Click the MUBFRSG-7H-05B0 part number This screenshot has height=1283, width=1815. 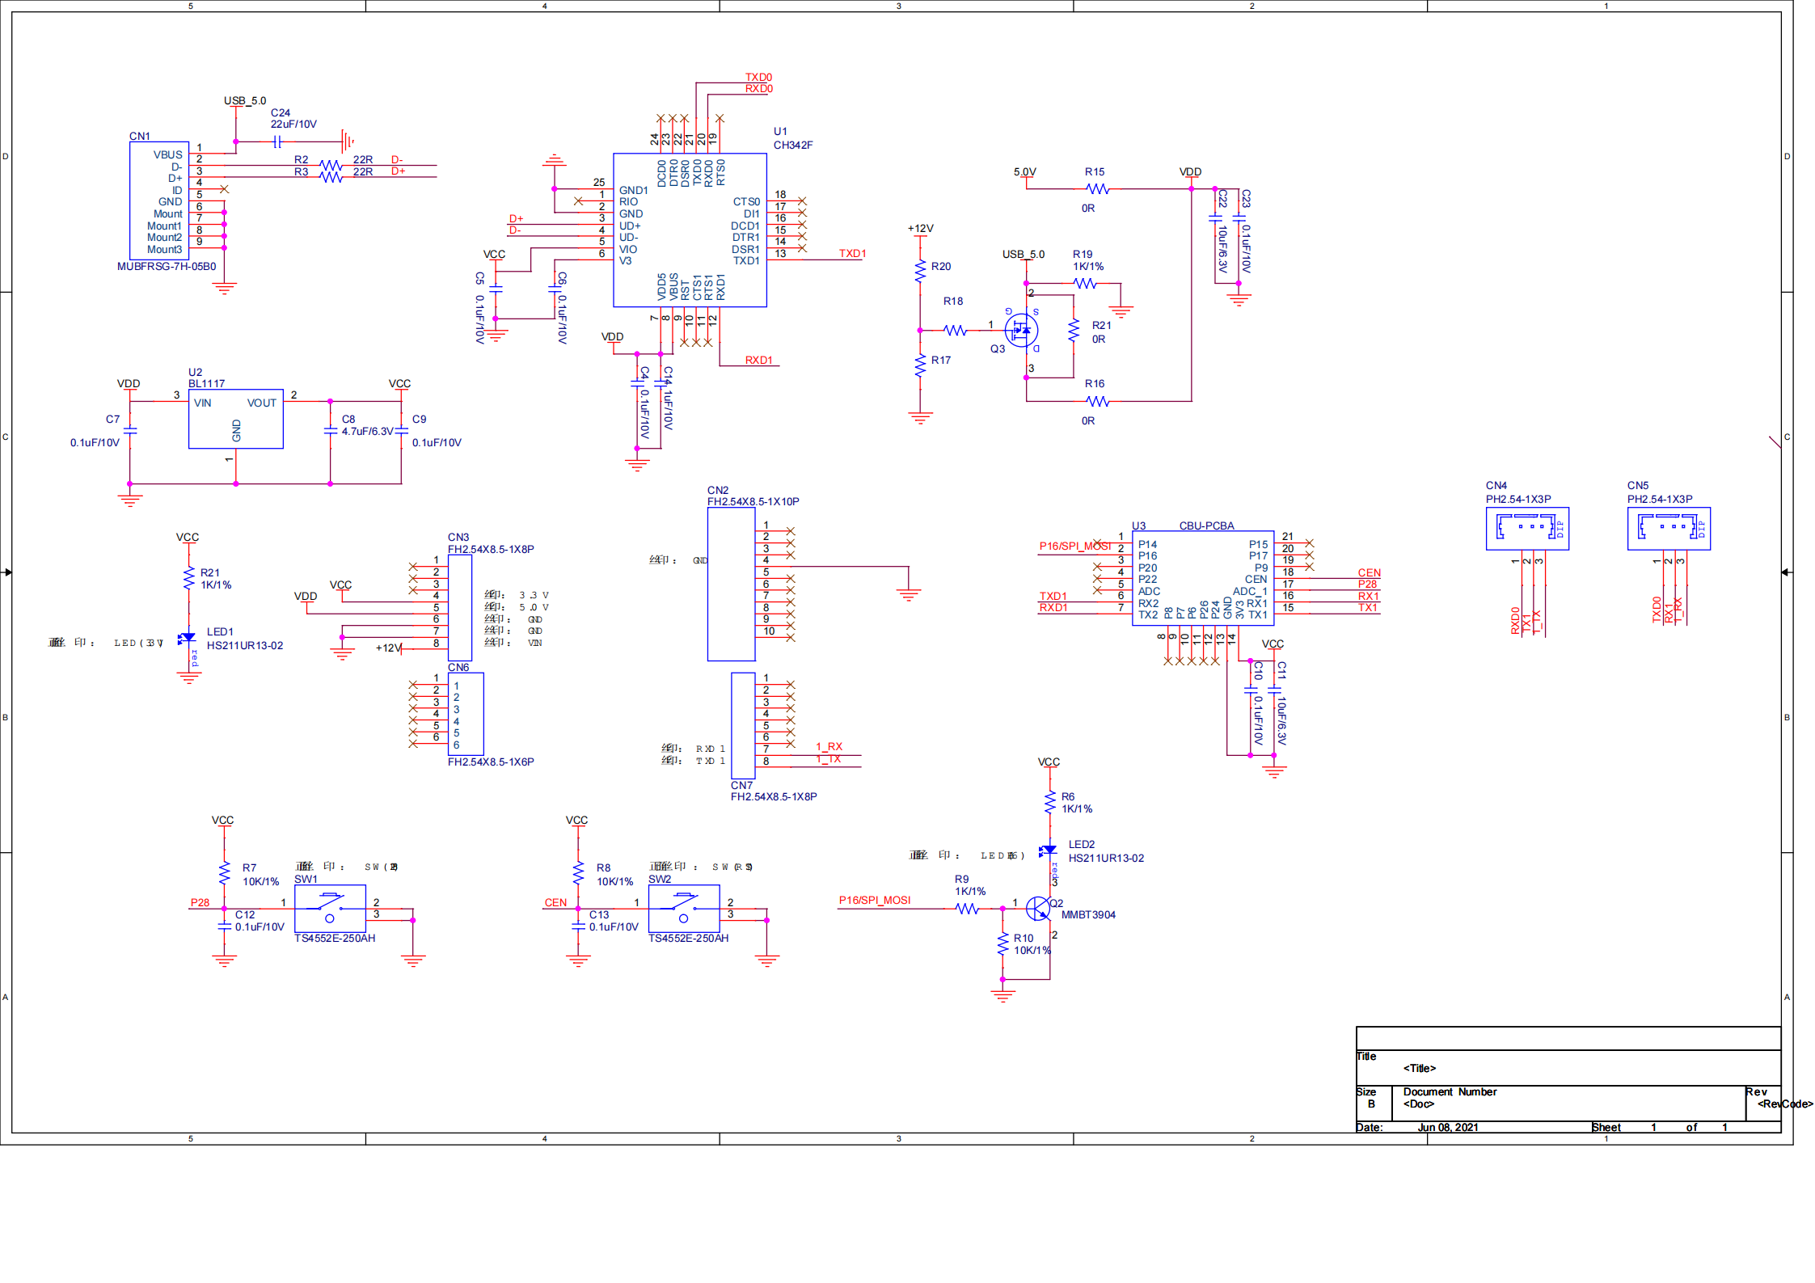[x=167, y=267]
